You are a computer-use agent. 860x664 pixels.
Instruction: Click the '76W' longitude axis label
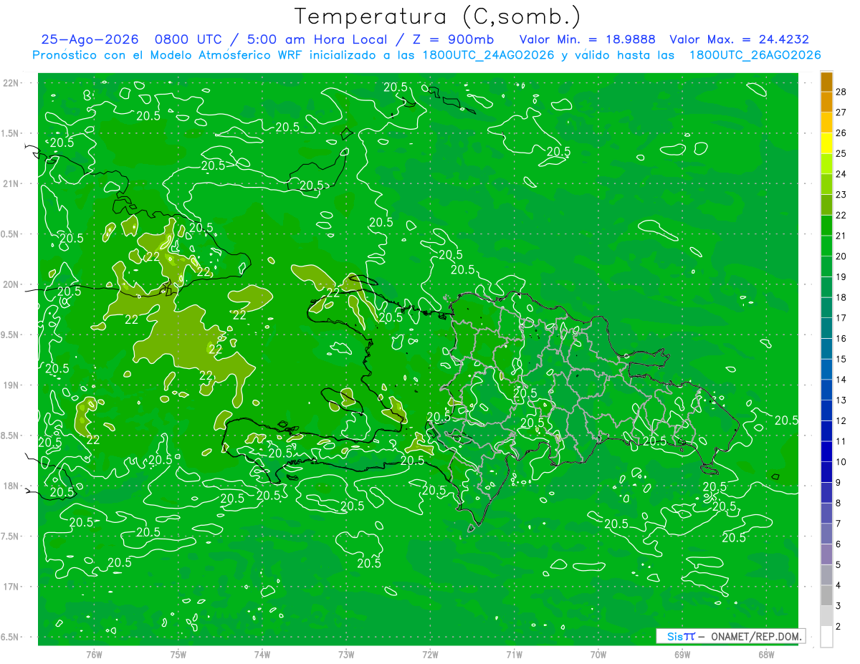(94, 654)
